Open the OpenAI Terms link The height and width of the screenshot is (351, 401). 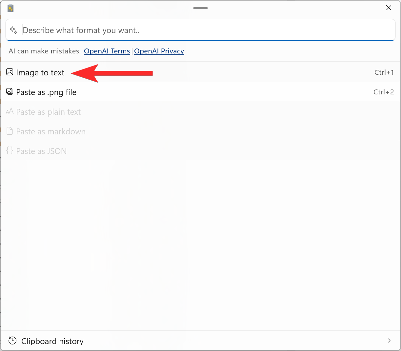pyautogui.click(x=107, y=51)
